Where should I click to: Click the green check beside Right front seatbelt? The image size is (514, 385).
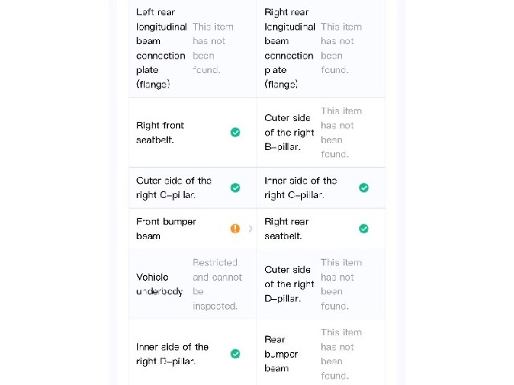coord(235,132)
